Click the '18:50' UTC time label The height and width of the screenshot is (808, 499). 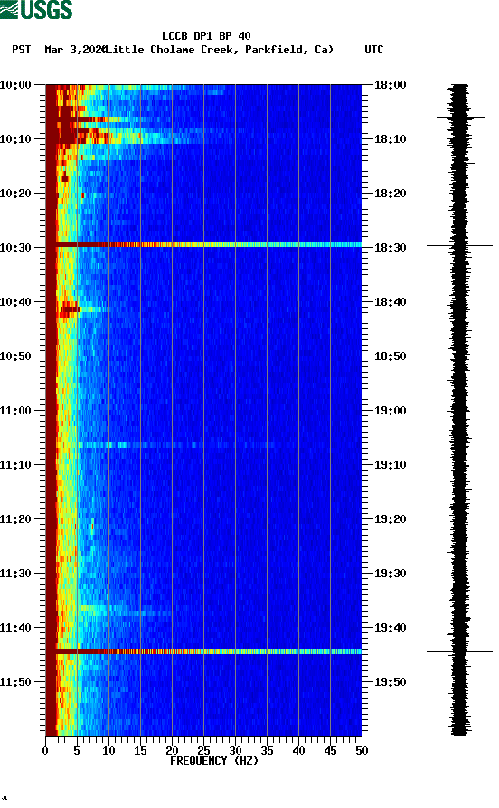click(390, 356)
